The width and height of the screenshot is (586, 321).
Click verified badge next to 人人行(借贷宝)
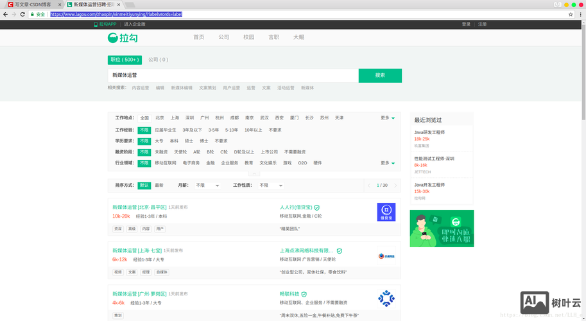point(317,208)
